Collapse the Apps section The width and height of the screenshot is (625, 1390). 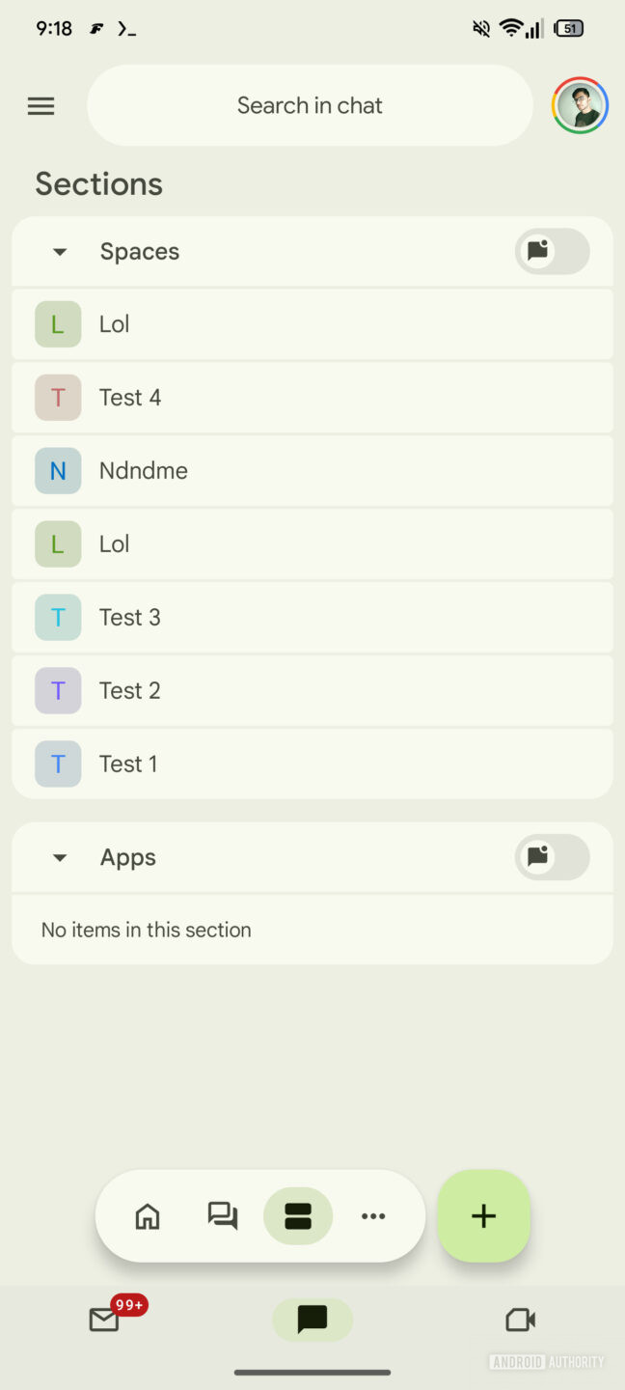coord(59,857)
